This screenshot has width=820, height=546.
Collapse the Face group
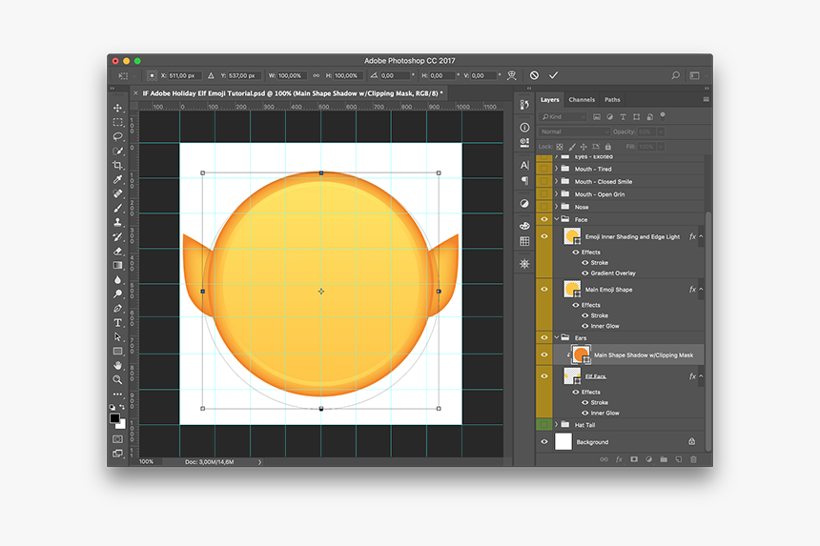click(x=557, y=219)
